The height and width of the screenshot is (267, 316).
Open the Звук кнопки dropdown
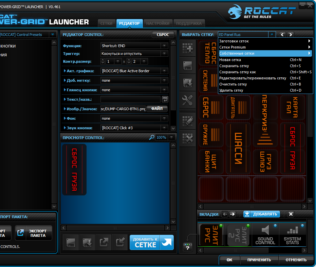164,128
